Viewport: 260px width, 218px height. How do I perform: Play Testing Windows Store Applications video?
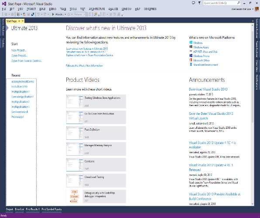point(96,101)
